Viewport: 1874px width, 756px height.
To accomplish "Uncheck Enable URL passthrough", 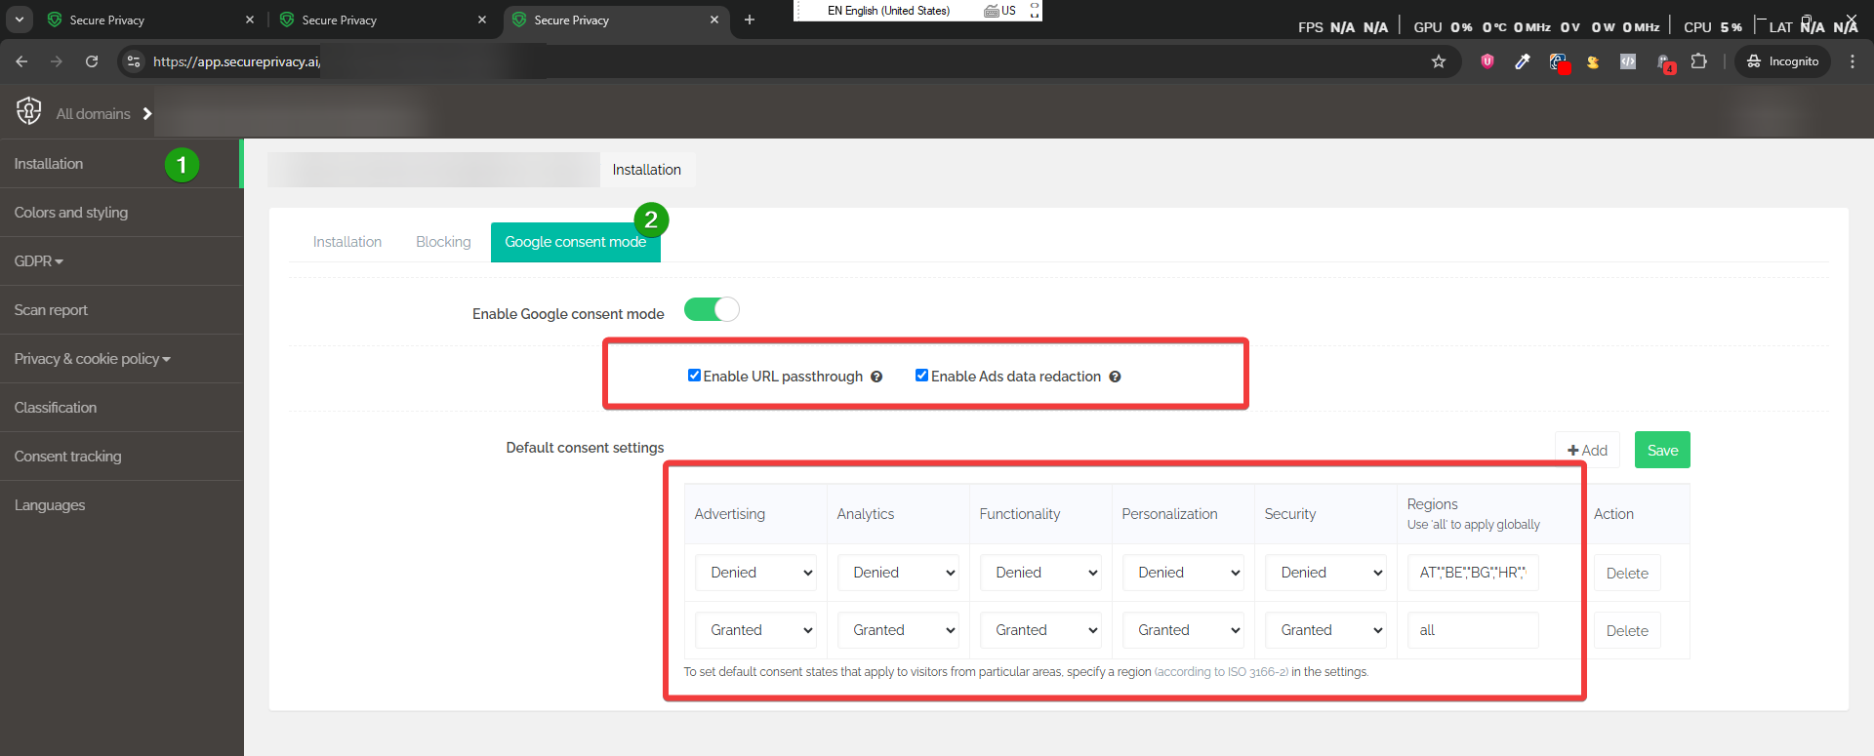I will point(694,376).
